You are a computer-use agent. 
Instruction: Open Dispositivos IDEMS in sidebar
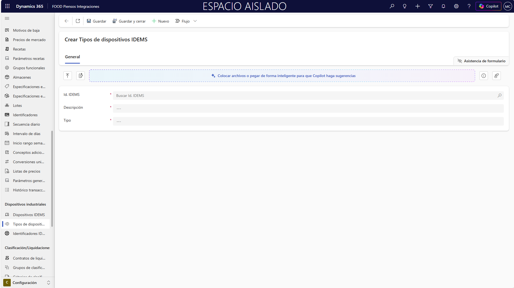29,215
